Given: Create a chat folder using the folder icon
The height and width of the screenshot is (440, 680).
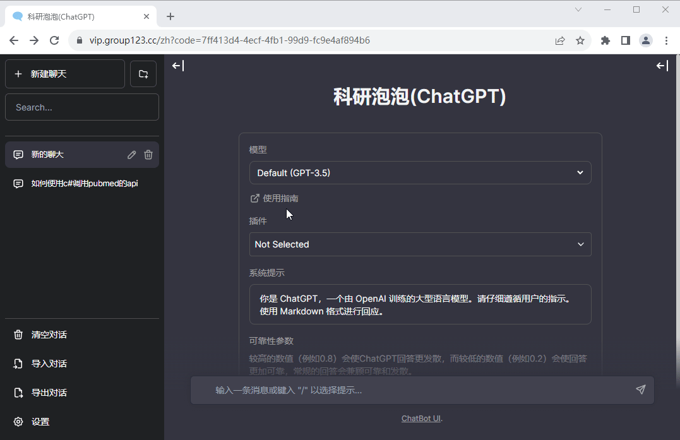Looking at the screenshot, I should pyautogui.click(x=143, y=74).
